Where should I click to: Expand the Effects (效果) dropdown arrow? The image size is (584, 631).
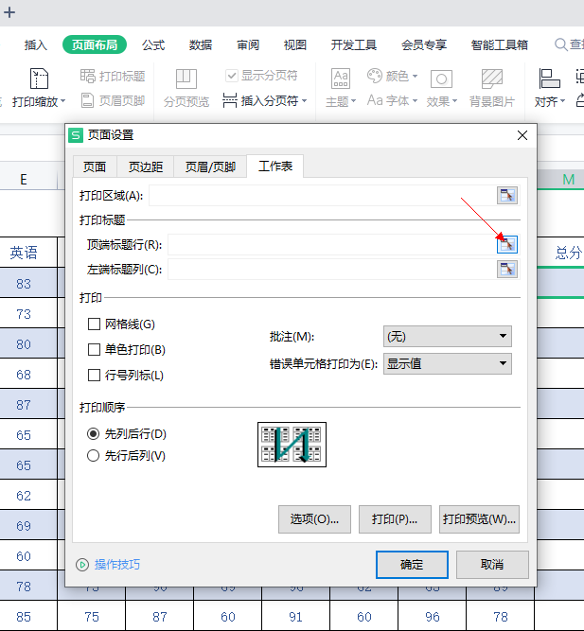[454, 100]
